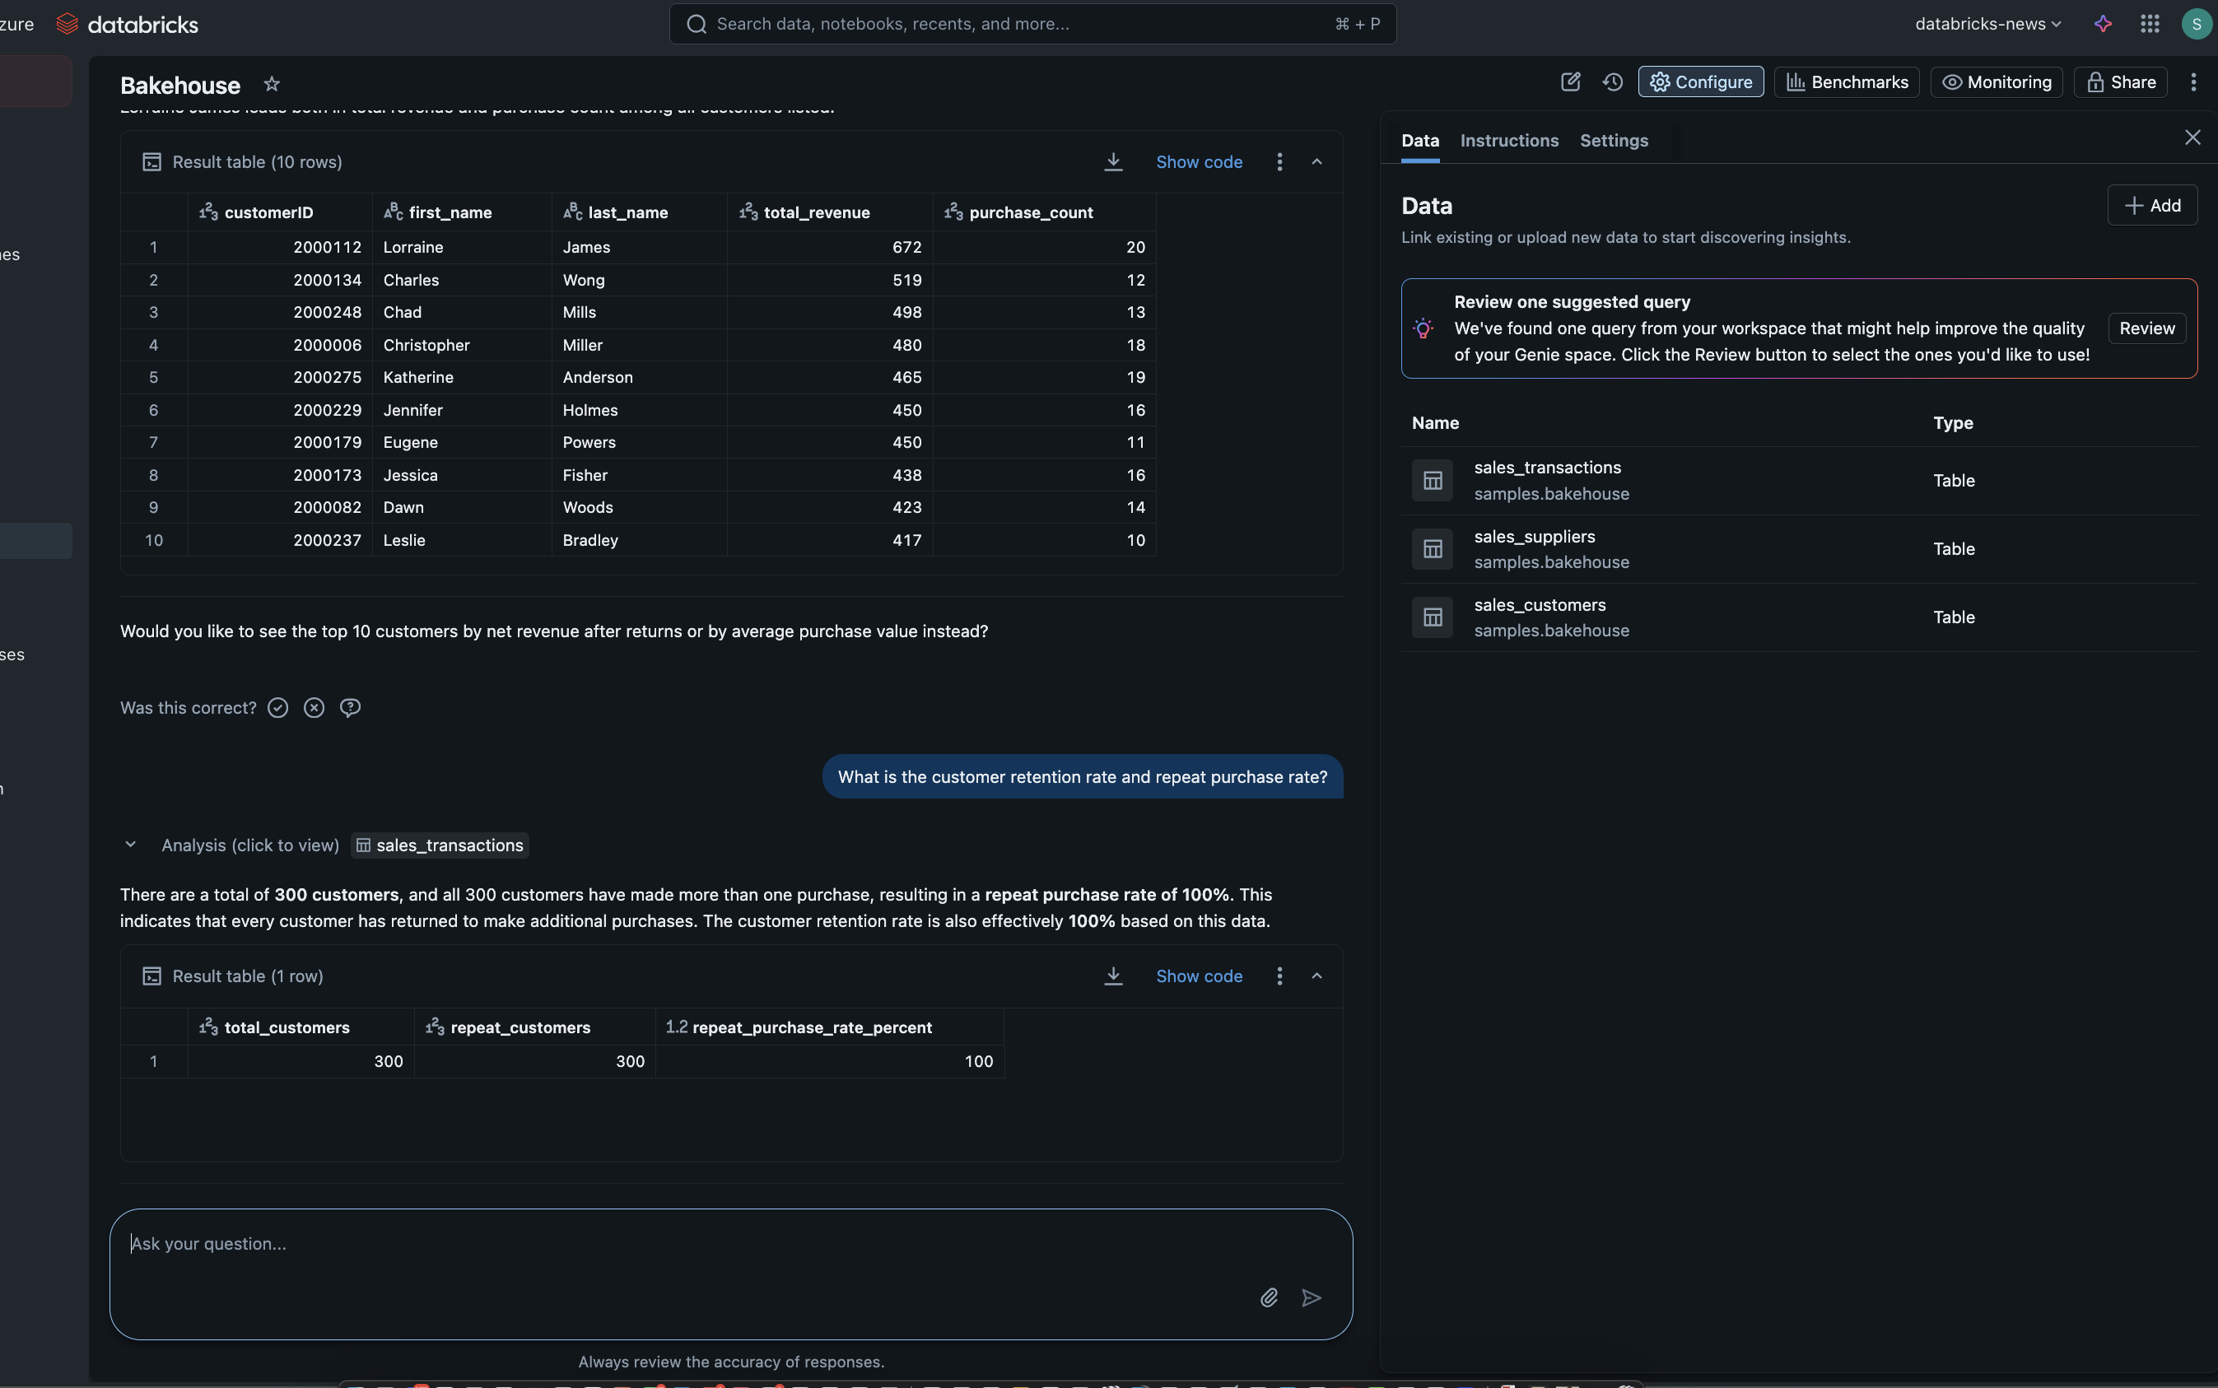Screen dimensions: 2218x1388
Task: Open the databricks-news workspace dropdown
Action: (x=1987, y=24)
